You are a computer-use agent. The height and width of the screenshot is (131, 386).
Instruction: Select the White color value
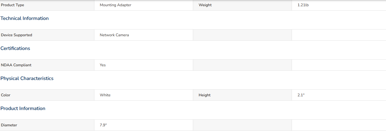[105, 95]
